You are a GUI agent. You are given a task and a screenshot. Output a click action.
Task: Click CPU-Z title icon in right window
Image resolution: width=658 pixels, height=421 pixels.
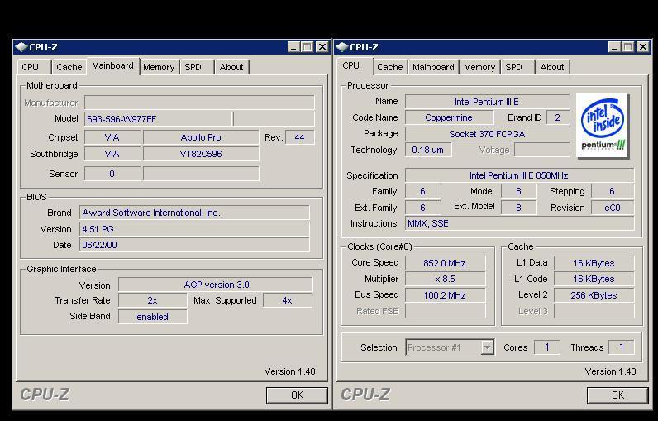342,47
